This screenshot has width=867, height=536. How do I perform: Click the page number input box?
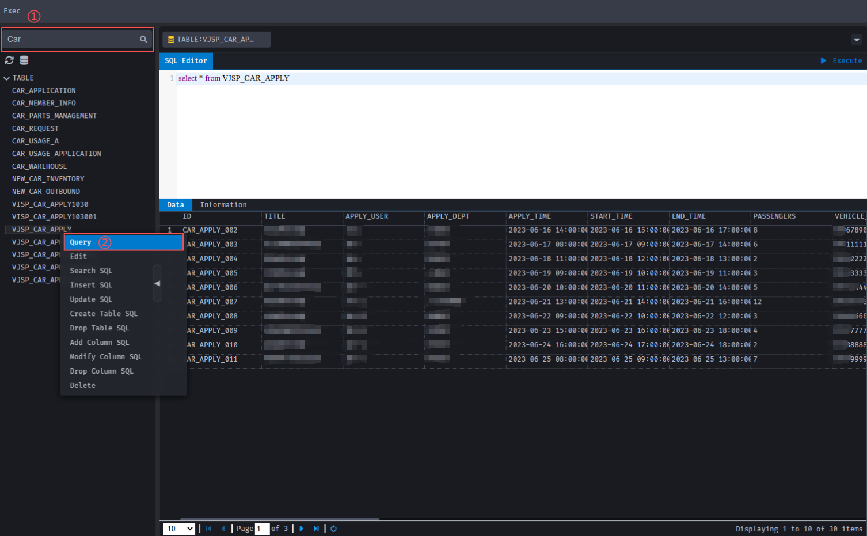pos(262,529)
